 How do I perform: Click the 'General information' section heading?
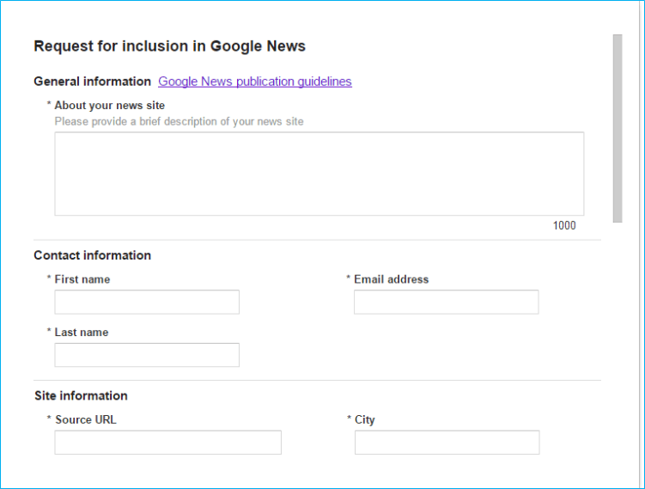coord(92,82)
